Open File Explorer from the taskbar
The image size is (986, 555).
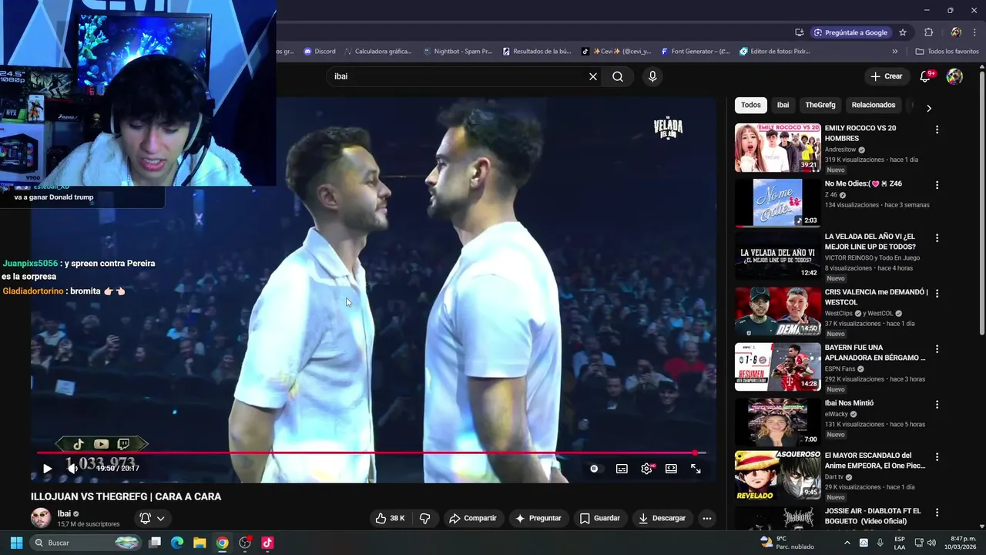pos(200,543)
